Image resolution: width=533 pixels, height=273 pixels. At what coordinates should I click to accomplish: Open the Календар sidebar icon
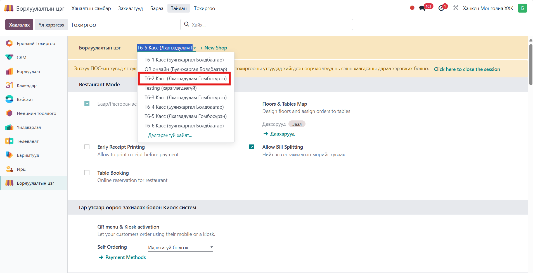pos(9,85)
